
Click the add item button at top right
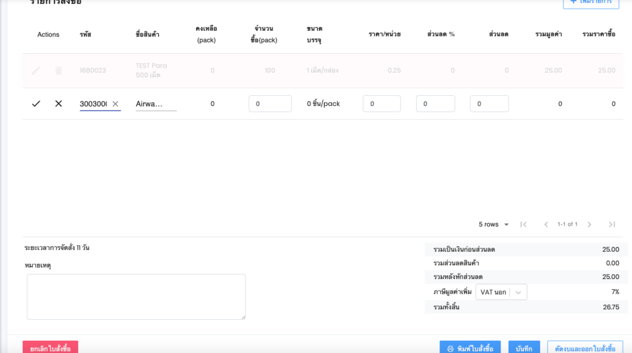pyautogui.click(x=591, y=2)
